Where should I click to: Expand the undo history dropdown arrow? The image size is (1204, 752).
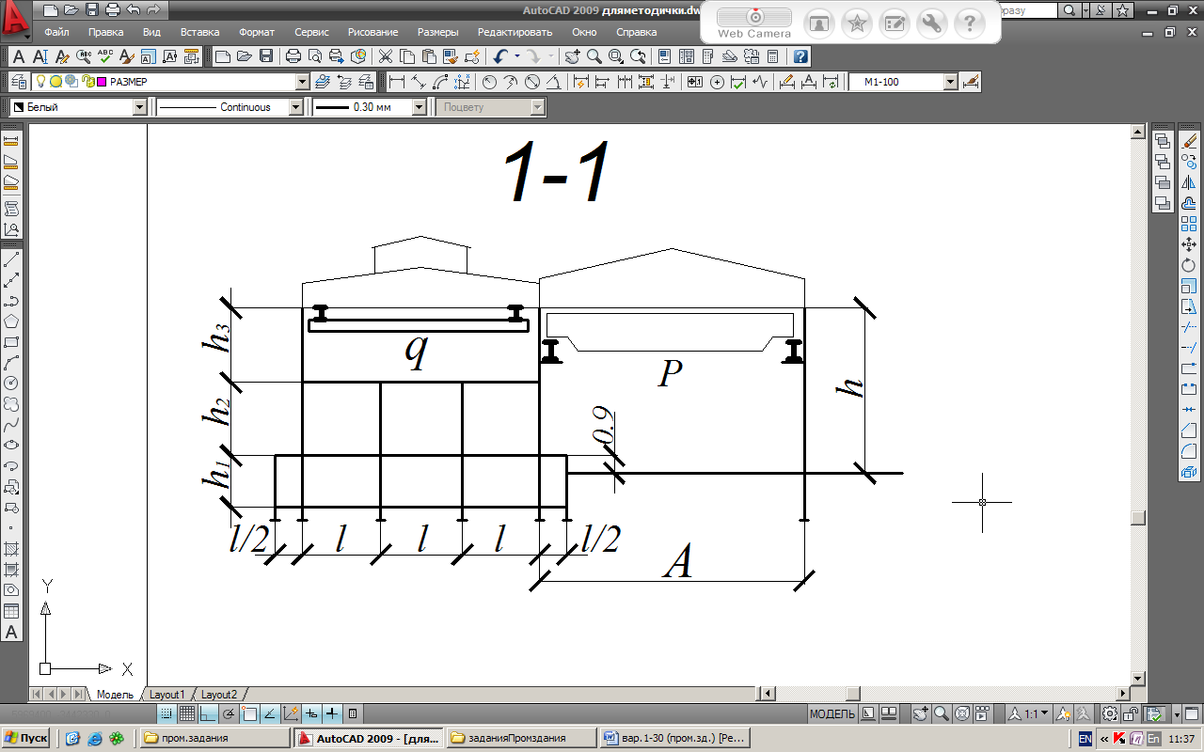coord(516,56)
